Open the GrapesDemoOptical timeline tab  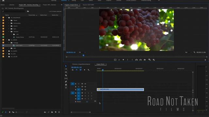(x=81, y=64)
